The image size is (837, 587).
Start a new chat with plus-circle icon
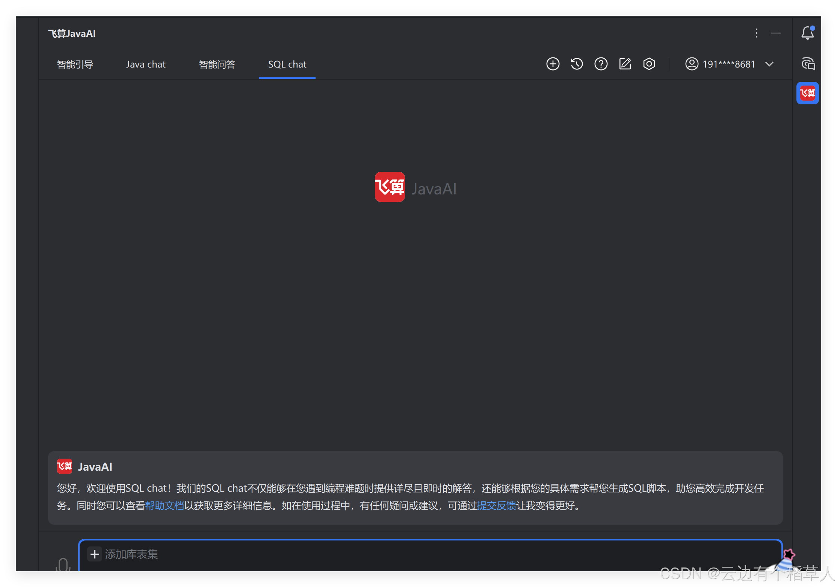tap(553, 64)
